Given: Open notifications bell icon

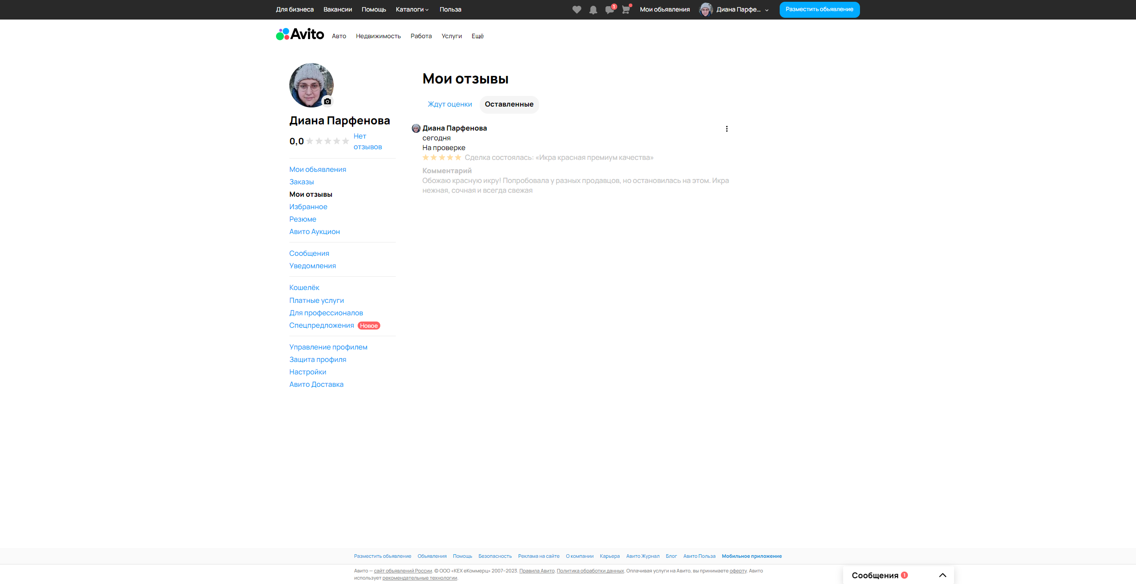Looking at the screenshot, I should (x=593, y=10).
